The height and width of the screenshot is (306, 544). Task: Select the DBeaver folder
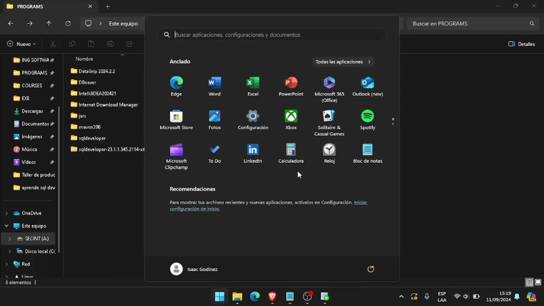point(83,82)
